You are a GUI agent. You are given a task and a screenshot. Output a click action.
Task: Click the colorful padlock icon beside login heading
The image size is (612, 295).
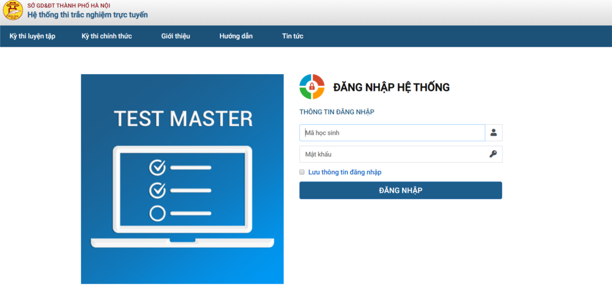coord(312,87)
